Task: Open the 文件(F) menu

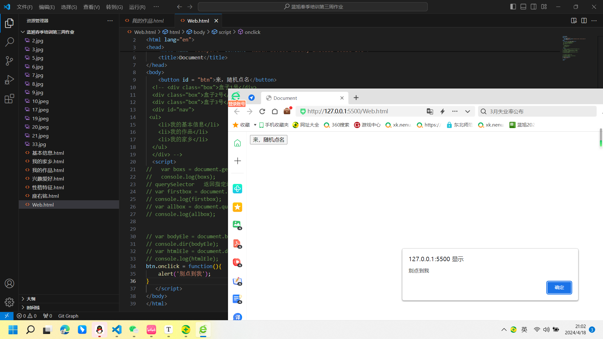Action: [24, 7]
